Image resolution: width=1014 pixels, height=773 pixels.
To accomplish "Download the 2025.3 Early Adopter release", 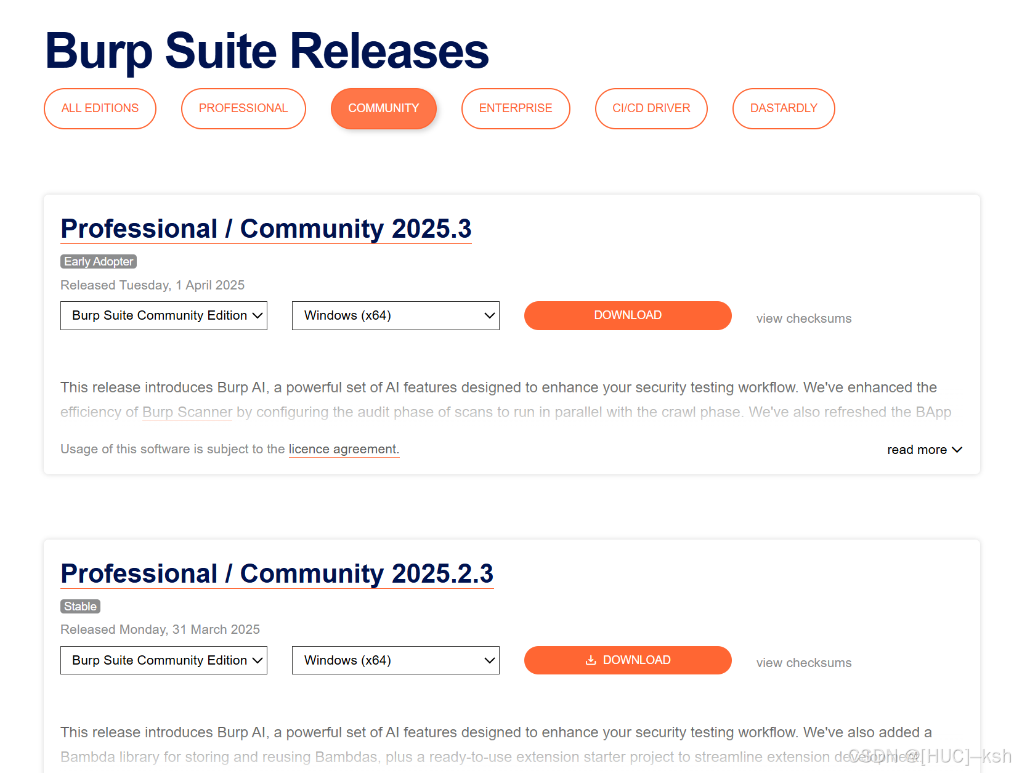I will (x=628, y=315).
